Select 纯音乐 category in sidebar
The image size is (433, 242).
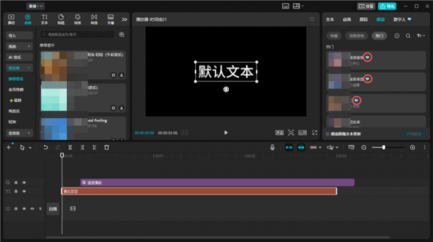14,111
